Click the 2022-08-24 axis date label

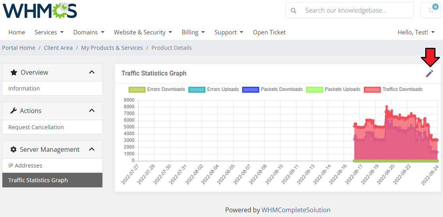430,175
